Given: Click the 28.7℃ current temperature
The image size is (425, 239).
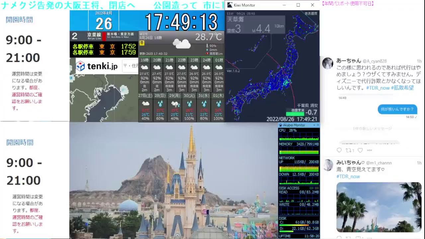Looking at the screenshot, I should (x=209, y=37).
